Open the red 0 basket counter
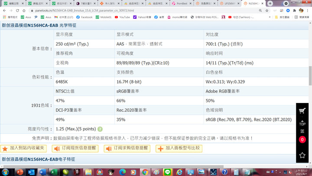312x176 pixels. [x=302, y=139]
